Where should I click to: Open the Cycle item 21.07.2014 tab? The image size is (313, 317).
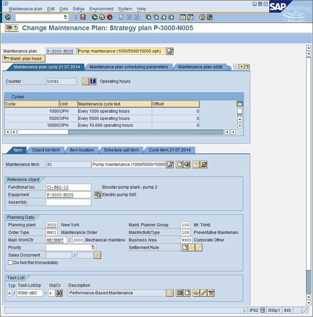(170, 150)
